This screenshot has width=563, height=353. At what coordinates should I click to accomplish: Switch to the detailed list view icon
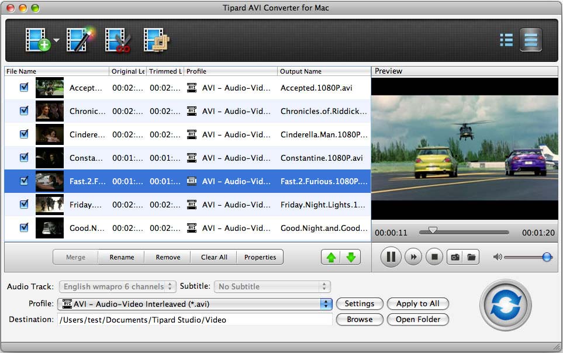coord(506,40)
